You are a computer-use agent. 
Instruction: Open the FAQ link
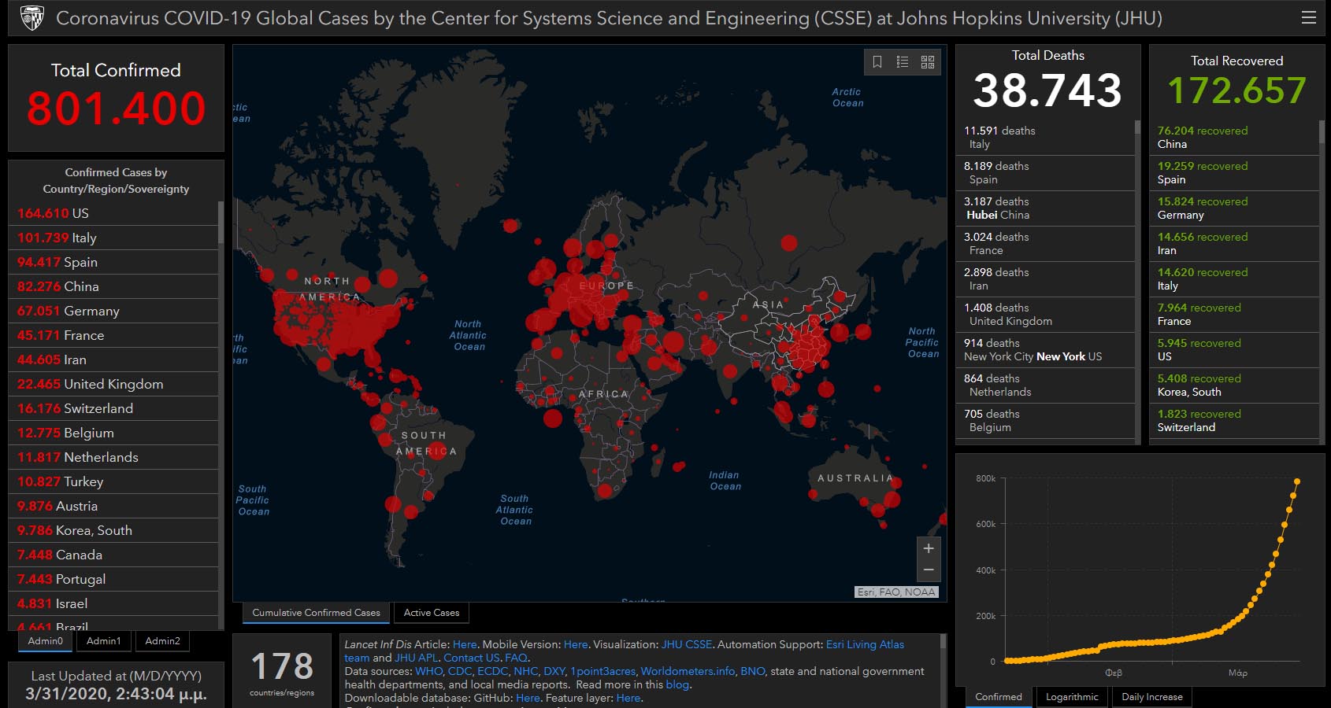pyautogui.click(x=516, y=658)
